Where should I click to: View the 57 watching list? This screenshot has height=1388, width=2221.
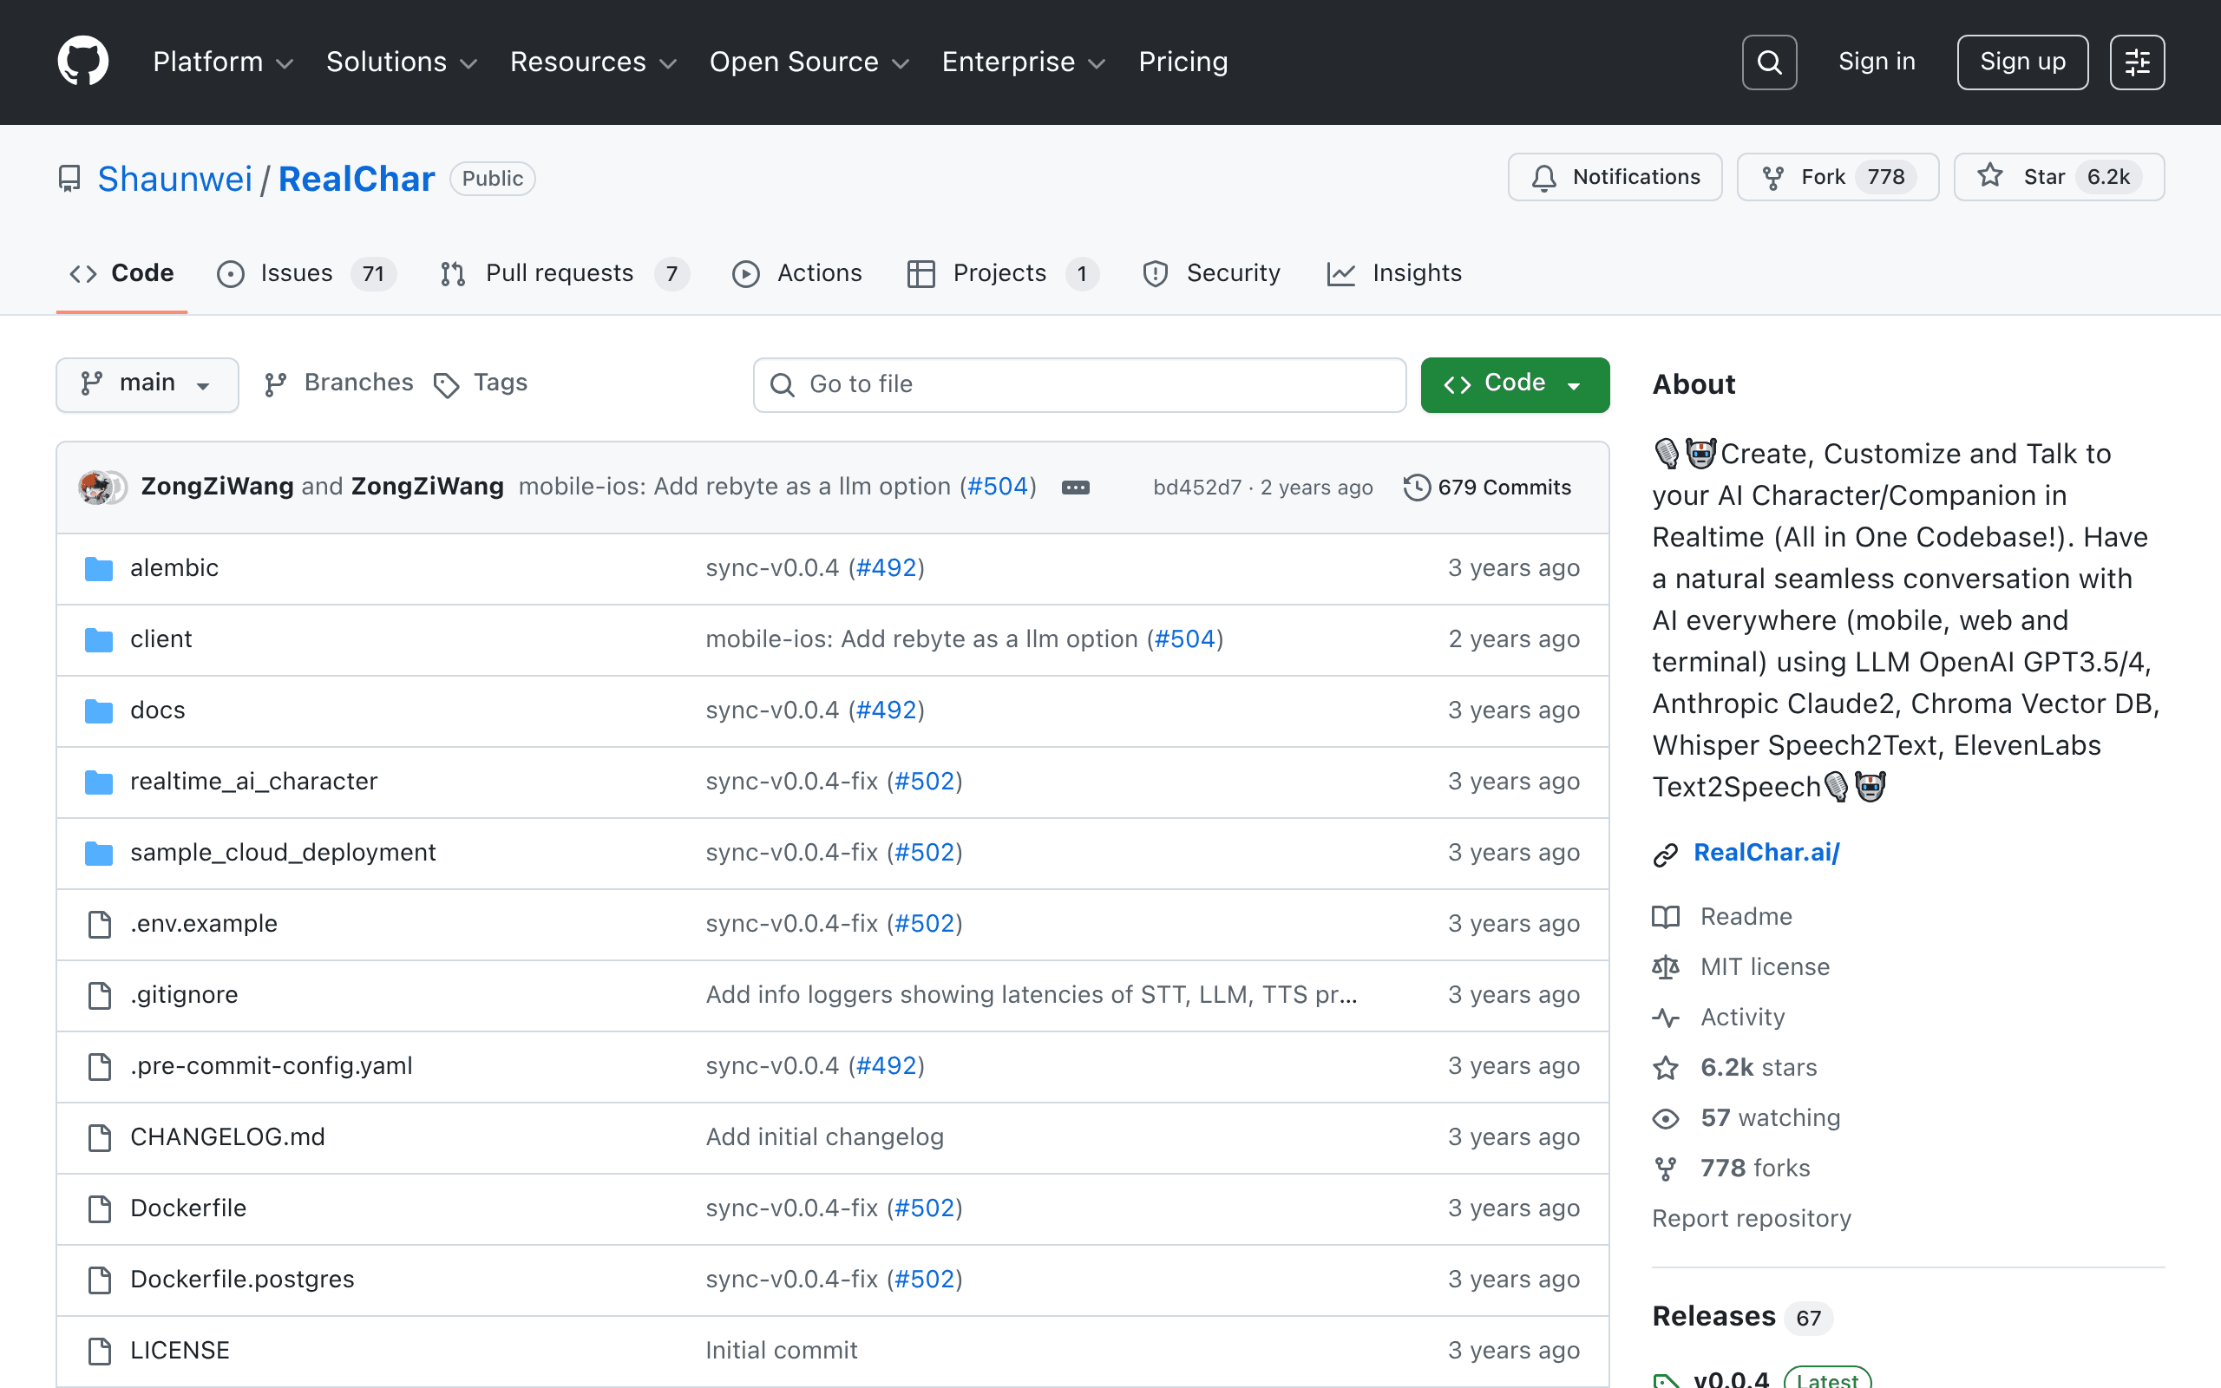[x=1770, y=1118]
